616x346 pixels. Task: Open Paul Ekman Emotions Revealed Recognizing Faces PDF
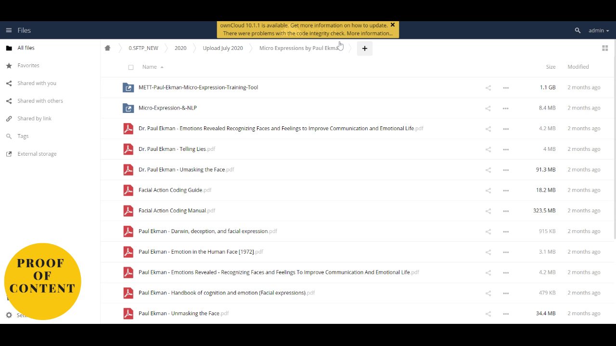click(x=279, y=272)
